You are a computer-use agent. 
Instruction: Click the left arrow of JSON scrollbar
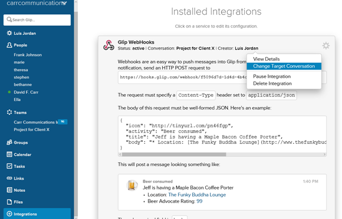pos(120,154)
